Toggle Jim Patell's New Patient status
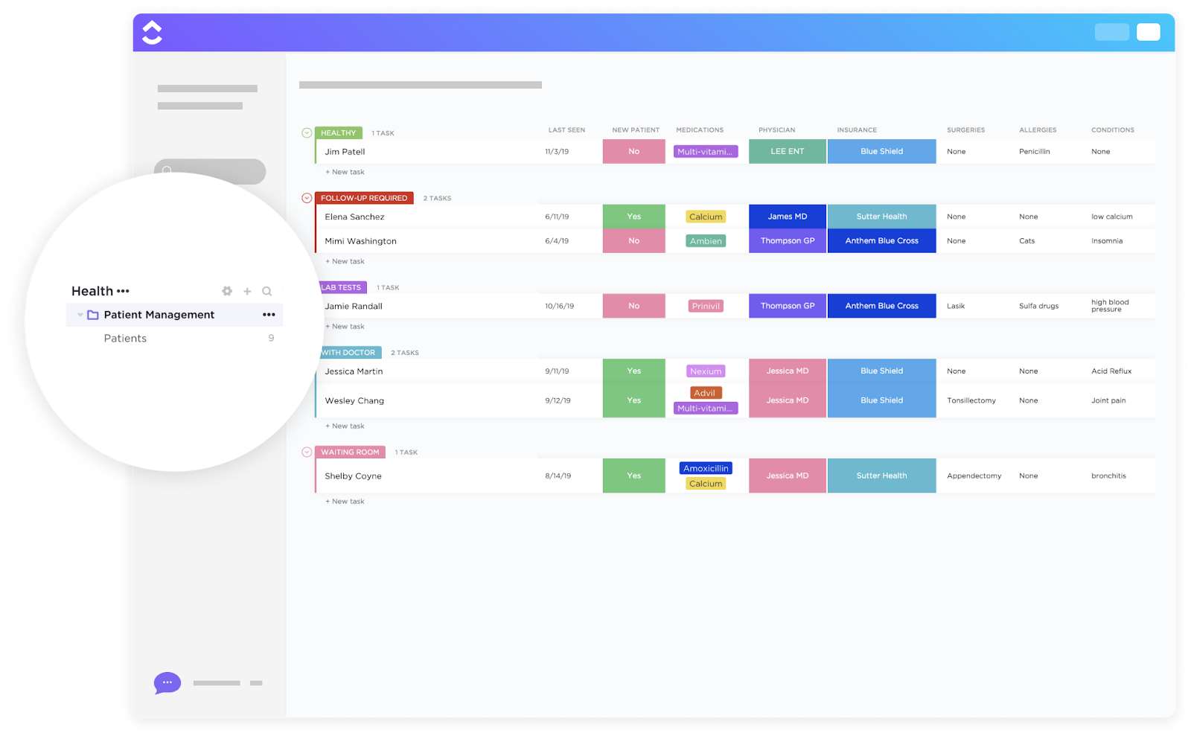1191x736 pixels. 633,151
